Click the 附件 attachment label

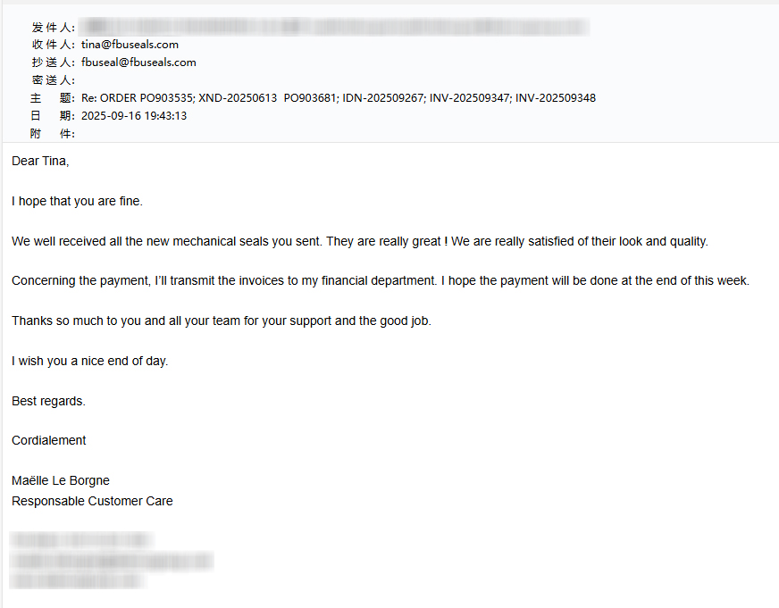coord(53,134)
